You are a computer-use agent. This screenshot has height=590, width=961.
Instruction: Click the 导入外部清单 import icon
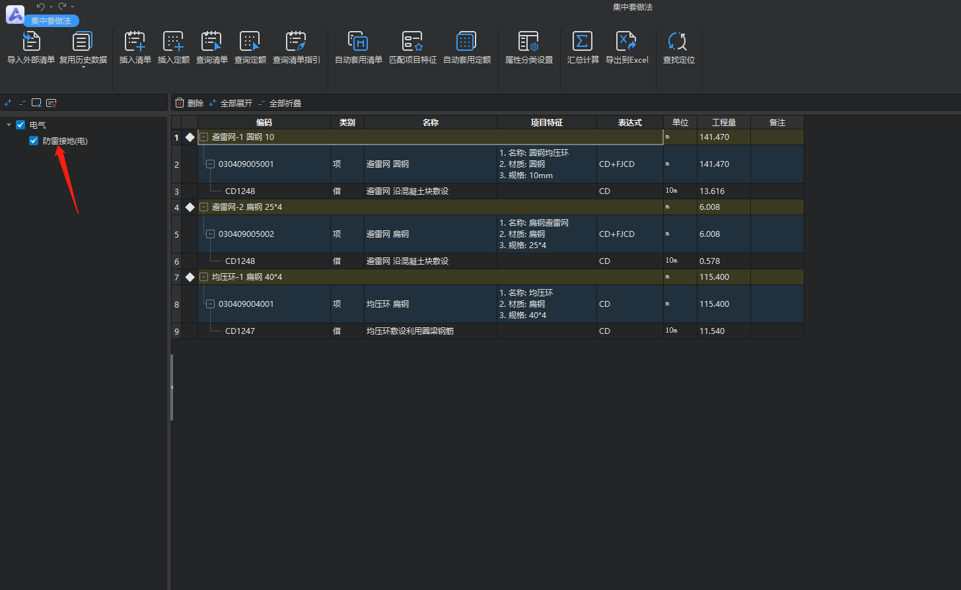31,42
